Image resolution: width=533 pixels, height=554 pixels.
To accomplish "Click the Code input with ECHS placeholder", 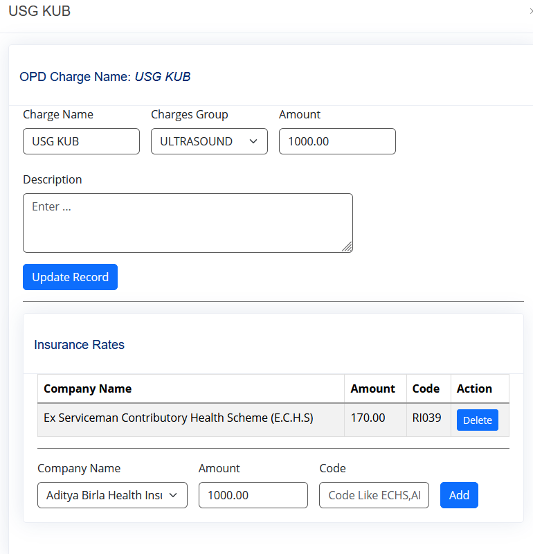I will click(374, 495).
